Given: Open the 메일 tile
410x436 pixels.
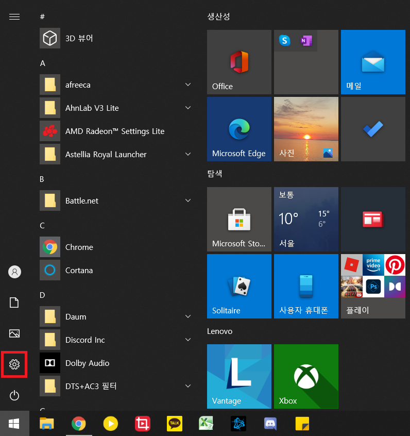Looking at the screenshot, I should pos(373,62).
